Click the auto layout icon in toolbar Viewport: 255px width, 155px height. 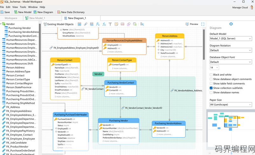142,24
